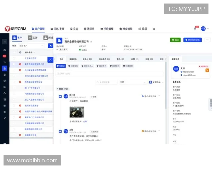This screenshot has height=169, width=212.
Task: Click the 商机-跟进记录 record type icon
Action: click(x=143, y=131)
